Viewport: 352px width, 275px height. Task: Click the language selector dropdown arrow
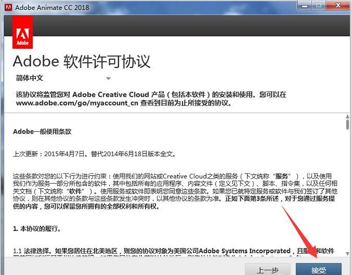click(x=108, y=78)
